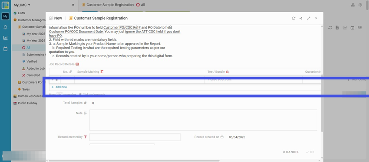Open the Test/Bundle select dropdown
369x162 pixels.
pos(254,80)
